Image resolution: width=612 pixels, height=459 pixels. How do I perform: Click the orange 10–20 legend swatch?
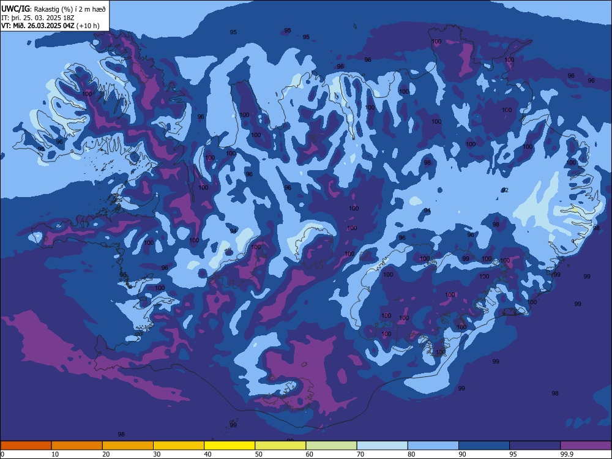tap(77, 446)
